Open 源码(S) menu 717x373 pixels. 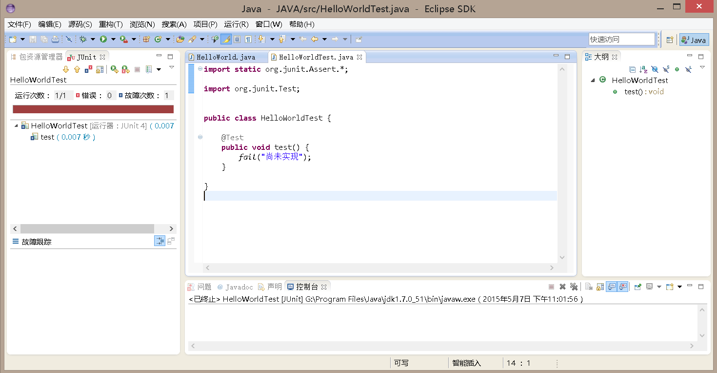(80, 24)
